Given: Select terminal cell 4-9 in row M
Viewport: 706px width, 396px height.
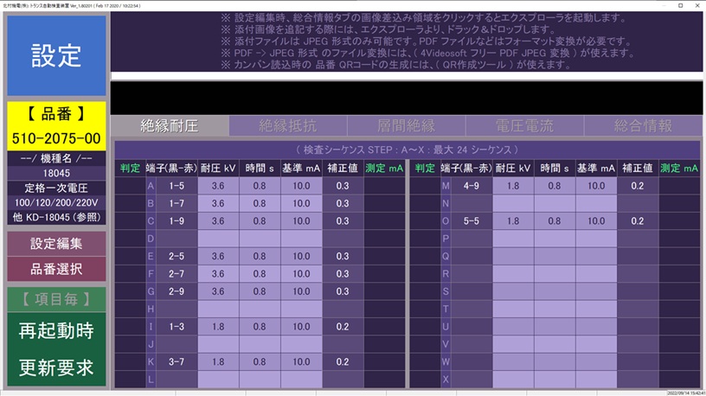Looking at the screenshot, I should pyautogui.click(x=471, y=185).
